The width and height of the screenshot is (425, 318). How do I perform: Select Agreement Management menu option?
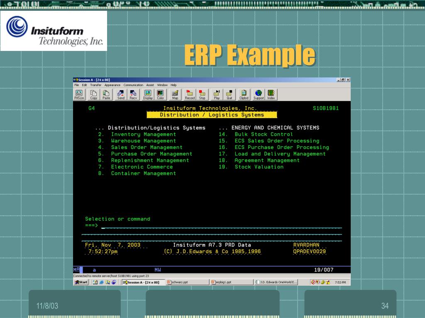click(x=267, y=160)
